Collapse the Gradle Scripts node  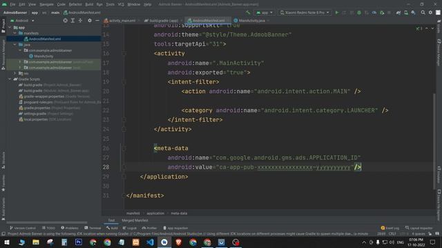(10, 79)
